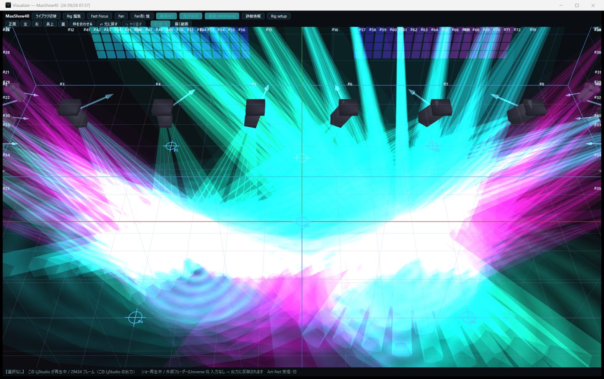Image resolution: width=604 pixels, height=379 pixels.
Task: Click 元に戻す undo button
Action: [x=109, y=24]
